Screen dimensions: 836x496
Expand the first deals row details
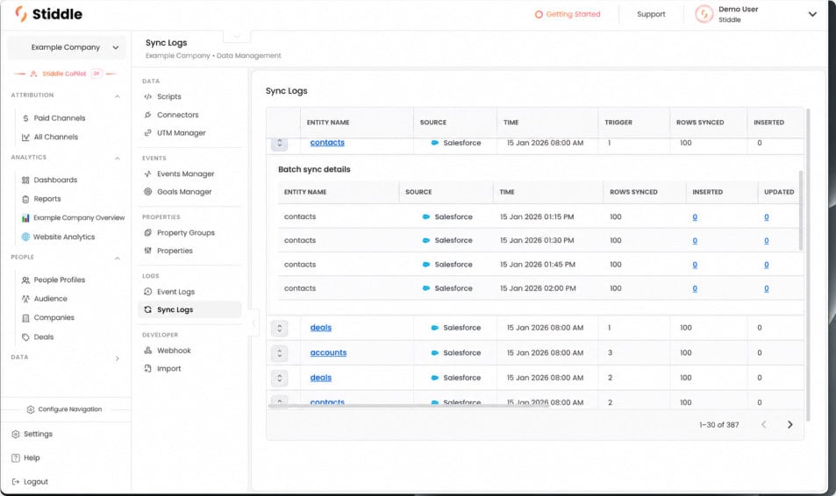click(x=279, y=328)
